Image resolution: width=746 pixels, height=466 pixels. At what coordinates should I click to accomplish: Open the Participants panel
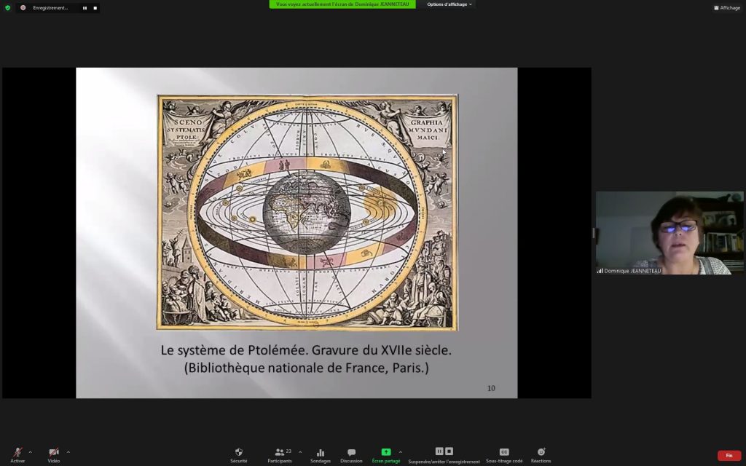280,455
